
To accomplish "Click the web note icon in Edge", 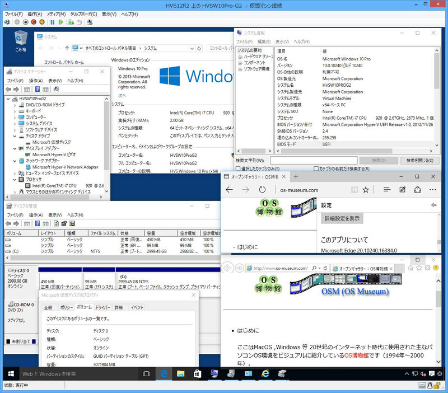I will click(402, 190).
